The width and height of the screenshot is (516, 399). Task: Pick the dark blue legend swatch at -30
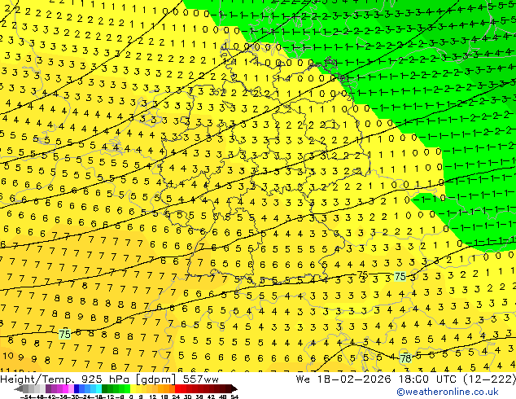coord(77,389)
